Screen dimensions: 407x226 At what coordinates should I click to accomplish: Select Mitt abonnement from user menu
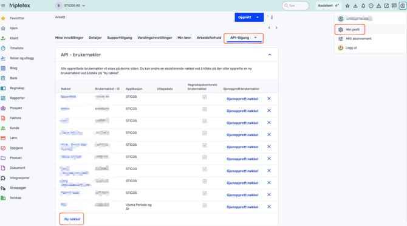358,39
